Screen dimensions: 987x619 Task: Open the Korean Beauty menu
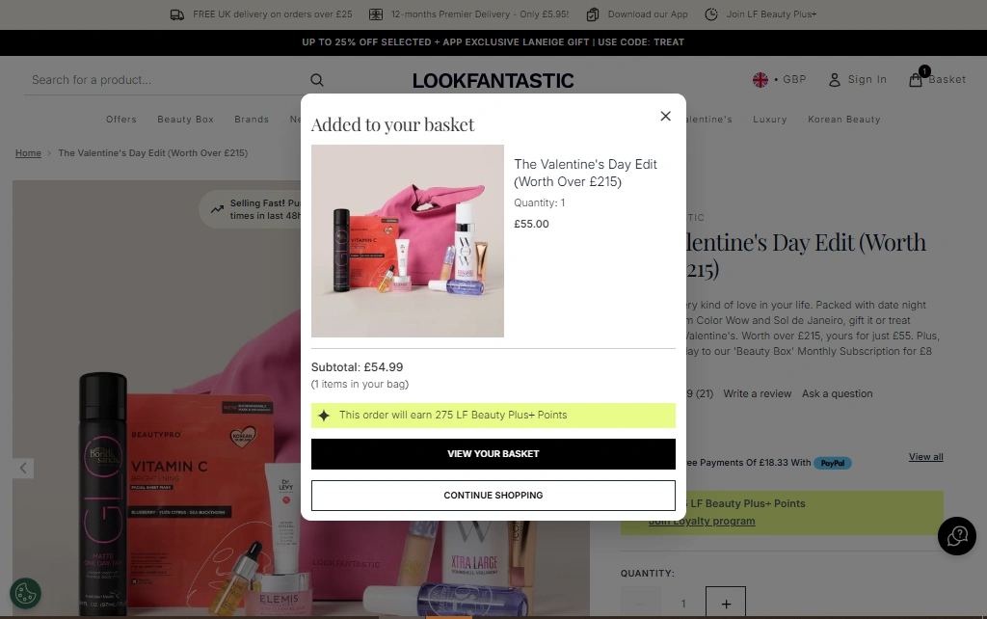pyautogui.click(x=844, y=120)
